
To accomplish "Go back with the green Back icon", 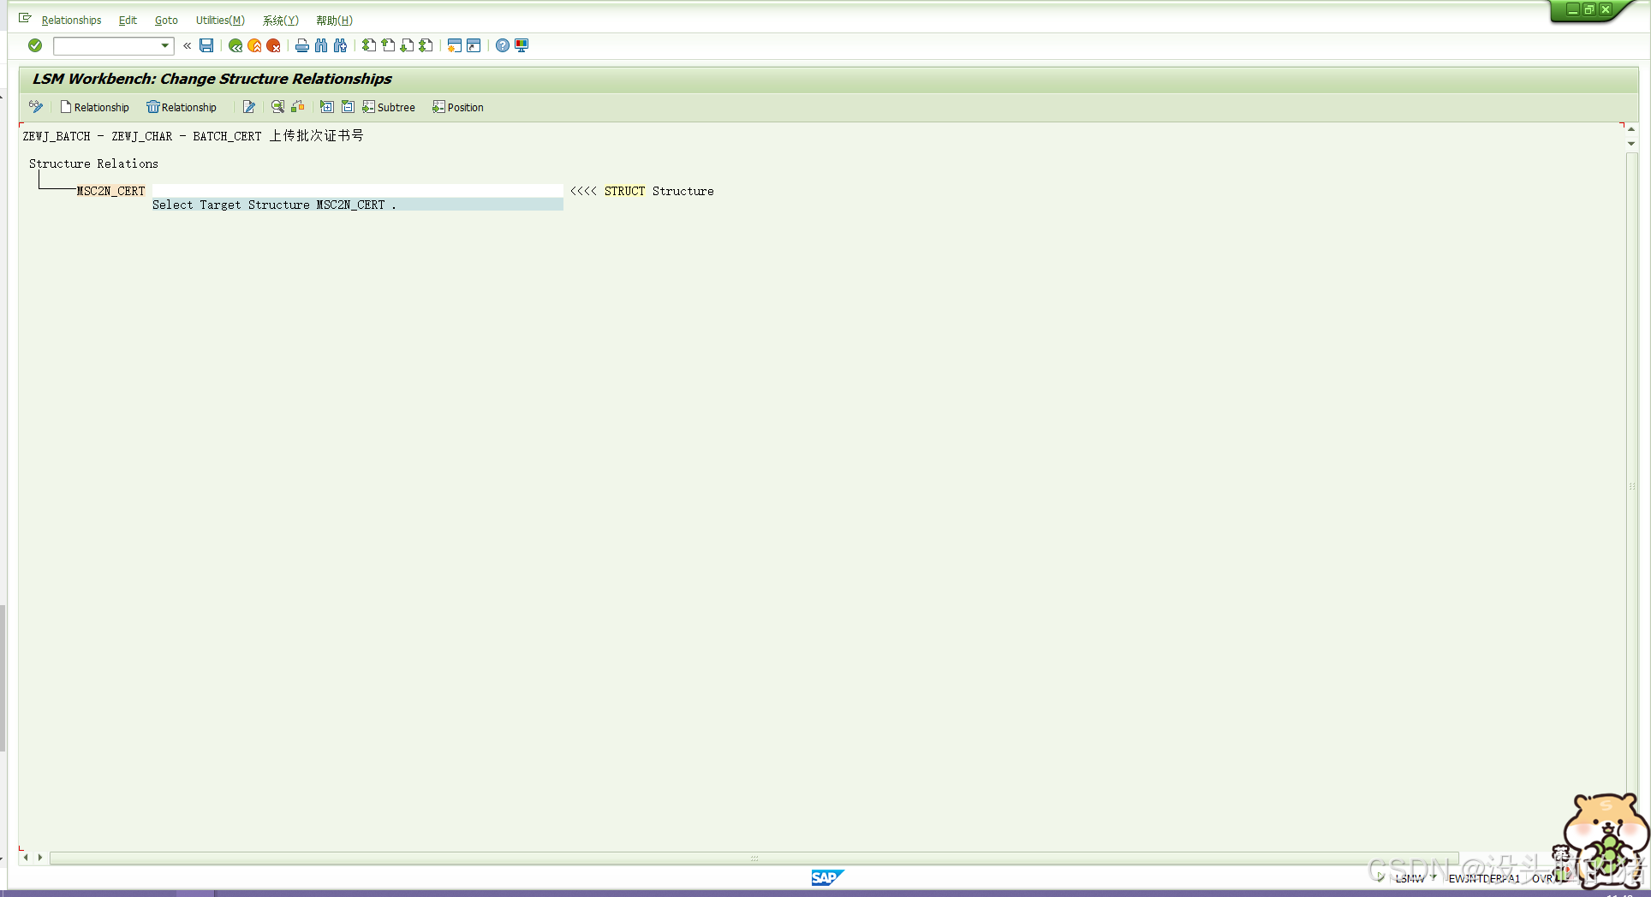I will [x=235, y=45].
